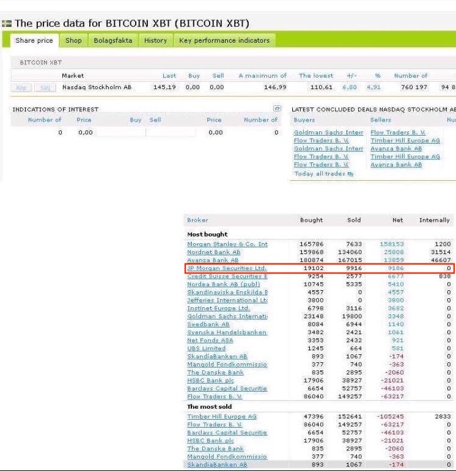Click the Sälj sell button for Nasdaq Stockholm
The width and height of the screenshot is (456, 471).
[x=45, y=88]
